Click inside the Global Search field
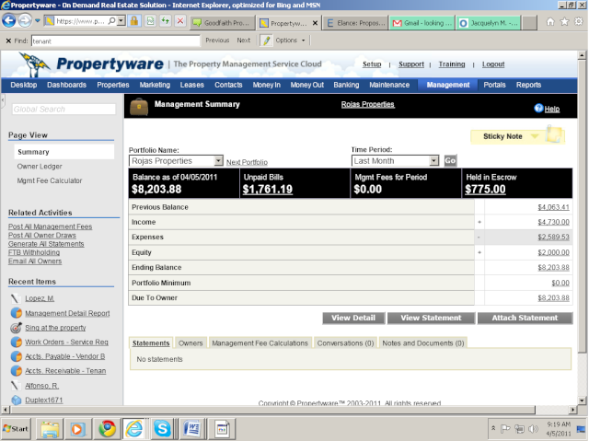 point(64,110)
